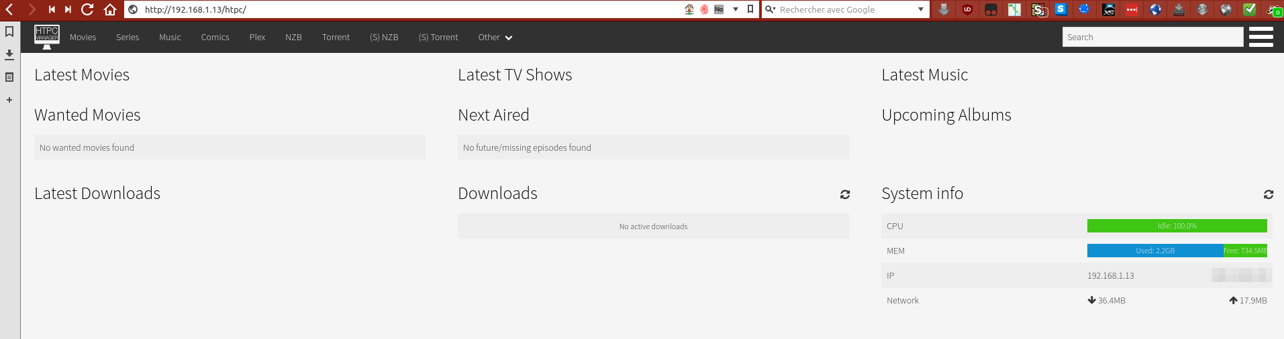The image size is (1284, 339).
Task: Switch to the Plex page
Action: click(257, 38)
